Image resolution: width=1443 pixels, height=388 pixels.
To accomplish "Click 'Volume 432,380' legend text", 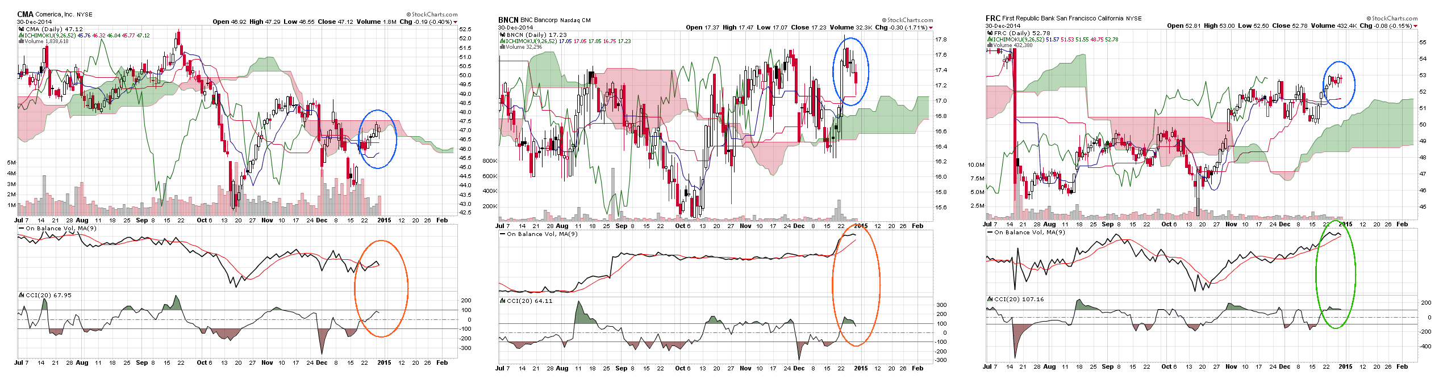I will click(x=1013, y=45).
